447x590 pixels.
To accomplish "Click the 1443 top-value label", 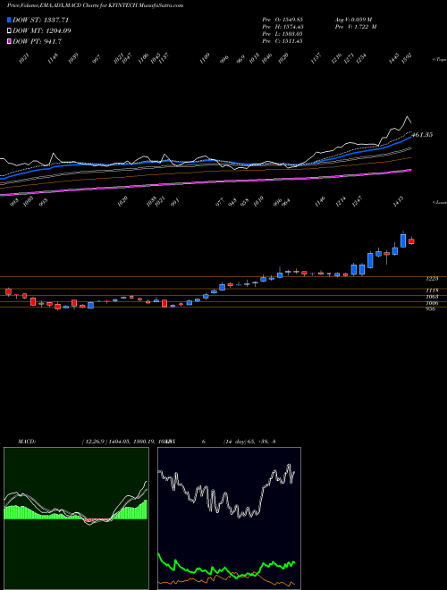I will pyautogui.click(x=394, y=59).
